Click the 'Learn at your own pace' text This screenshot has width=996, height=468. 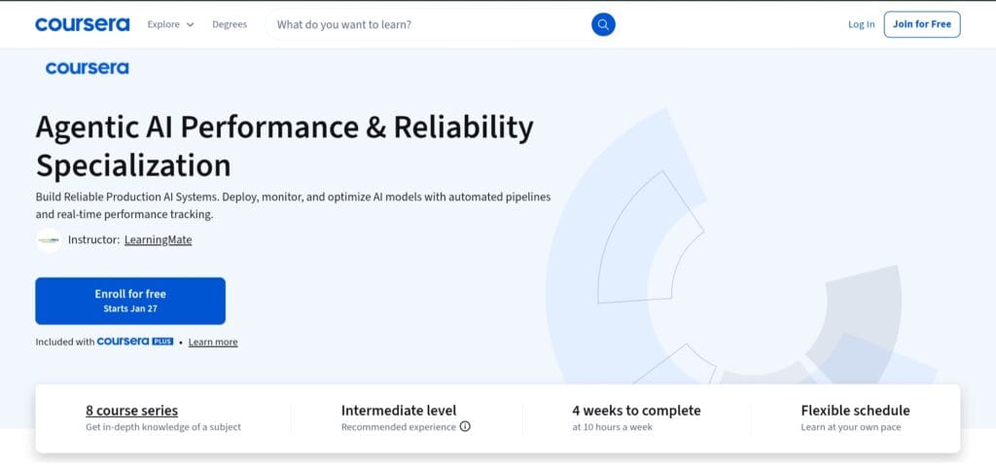pos(850,427)
